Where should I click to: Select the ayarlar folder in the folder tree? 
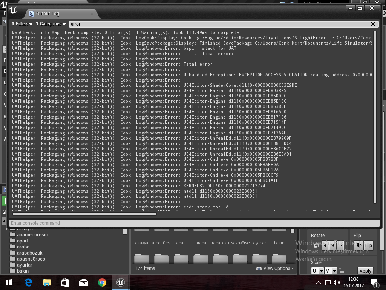21,265
